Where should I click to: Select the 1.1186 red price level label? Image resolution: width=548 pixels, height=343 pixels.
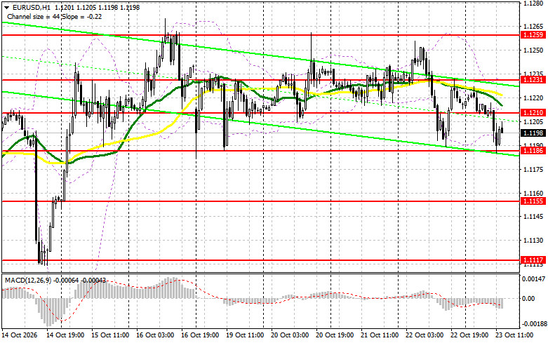(x=533, y=151)
